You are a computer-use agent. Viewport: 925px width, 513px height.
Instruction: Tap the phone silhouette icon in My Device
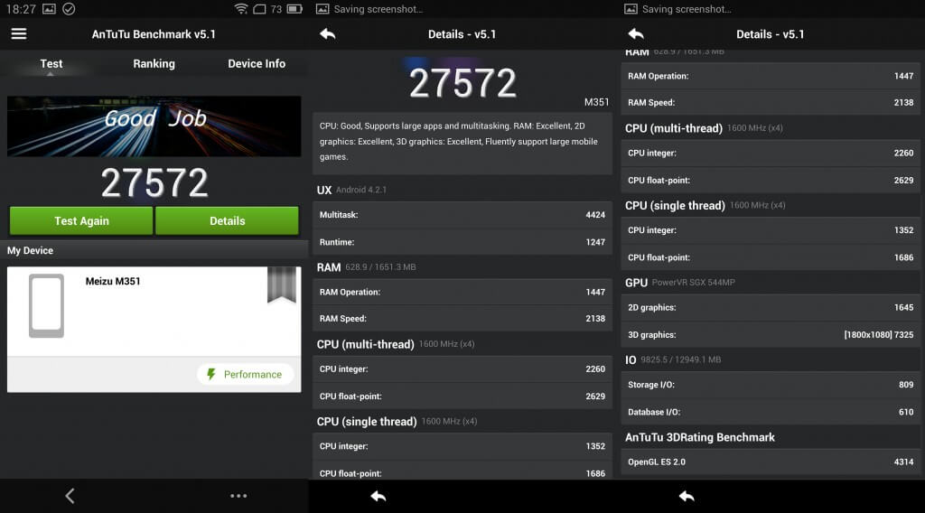tap(46, 306)
